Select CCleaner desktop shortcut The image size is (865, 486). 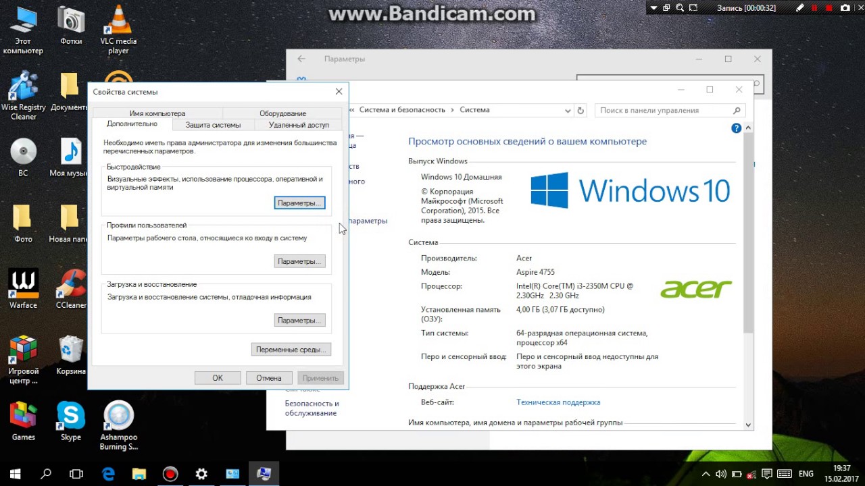click(x=70, y=290)
